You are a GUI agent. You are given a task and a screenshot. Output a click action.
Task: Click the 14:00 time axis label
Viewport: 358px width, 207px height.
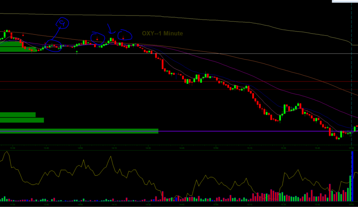[x=81, y=148]
